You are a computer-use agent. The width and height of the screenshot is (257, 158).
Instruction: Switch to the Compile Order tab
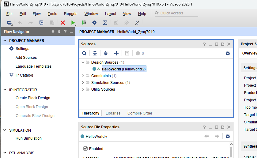coord(140,113)
